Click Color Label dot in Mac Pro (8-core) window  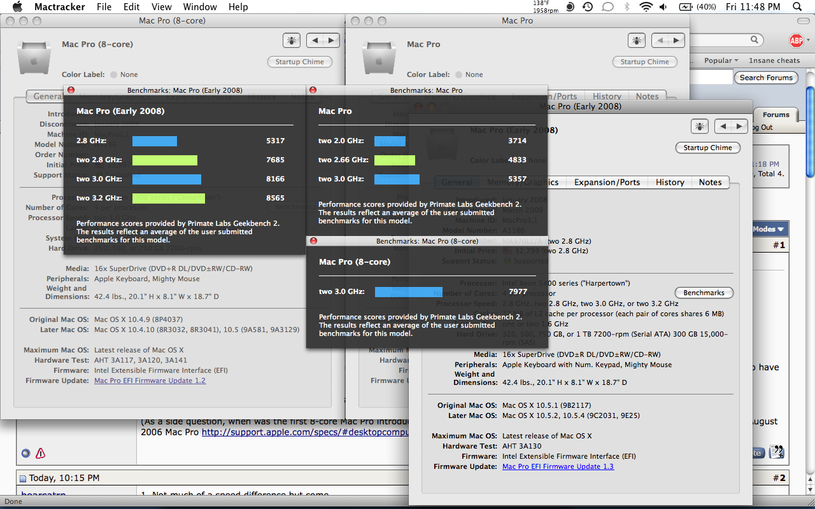tap(114, 74)
